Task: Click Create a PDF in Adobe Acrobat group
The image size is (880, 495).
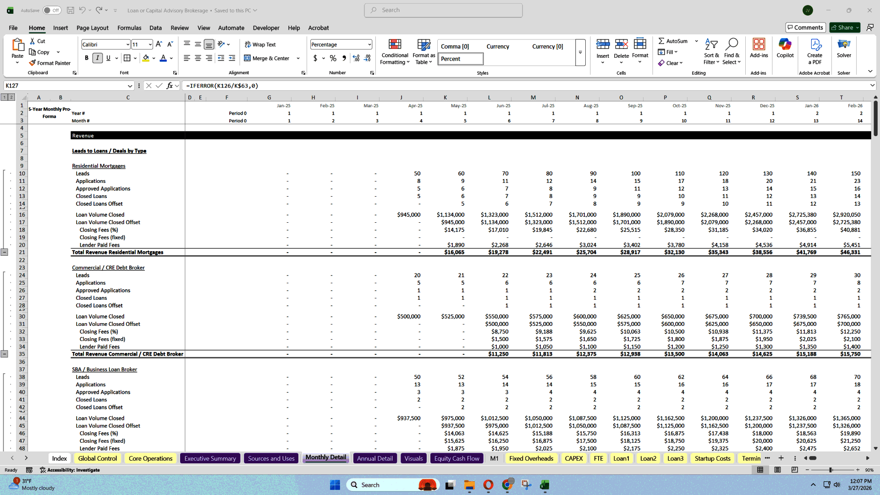Action: pyautogui.click(x=814, y=51)
